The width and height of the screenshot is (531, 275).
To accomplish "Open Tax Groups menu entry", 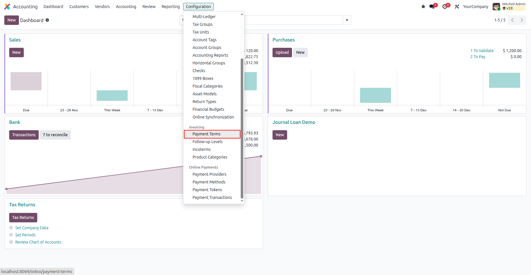I will click(212, 24).
